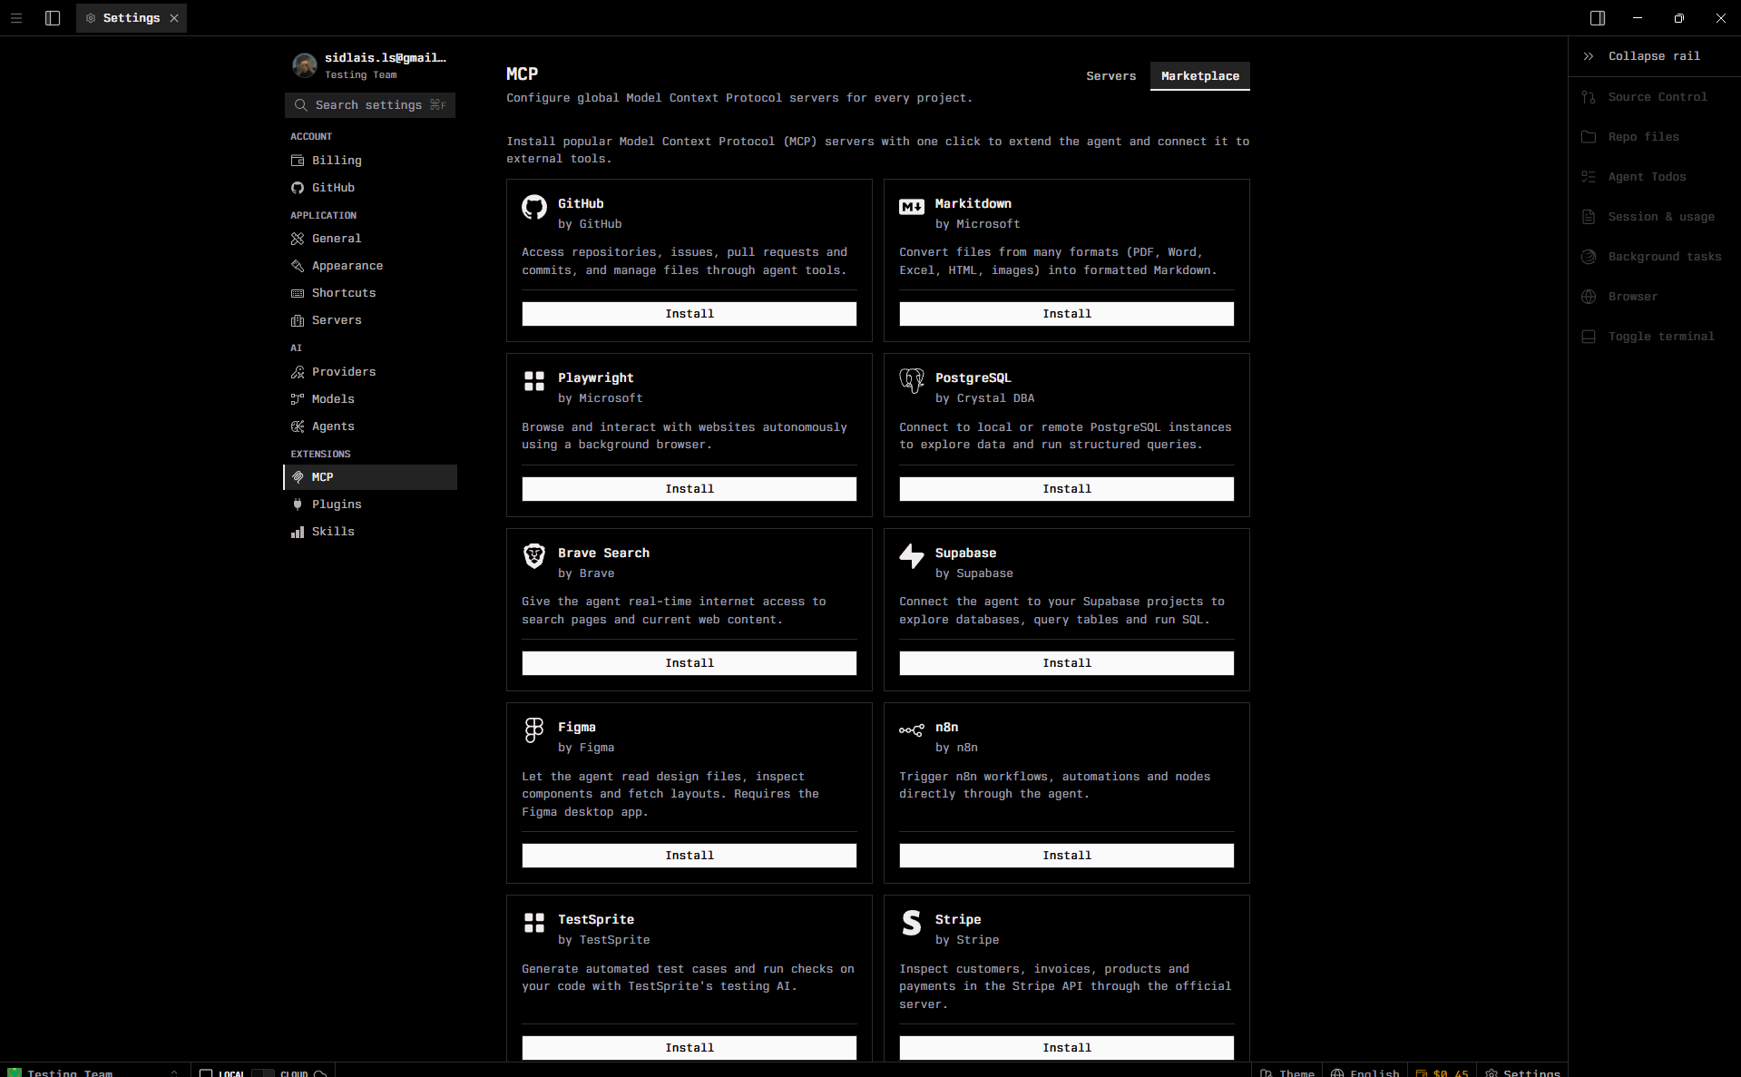The width and height of the screenshot is (1741, 1077).
Task: Toggle the left sidebar panel icon
Action: pyautogui.click(x=53, y=18)
